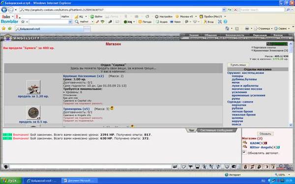
Task: Toggle the Обновлять автомат. checkbox
Action: pos(244,152)
